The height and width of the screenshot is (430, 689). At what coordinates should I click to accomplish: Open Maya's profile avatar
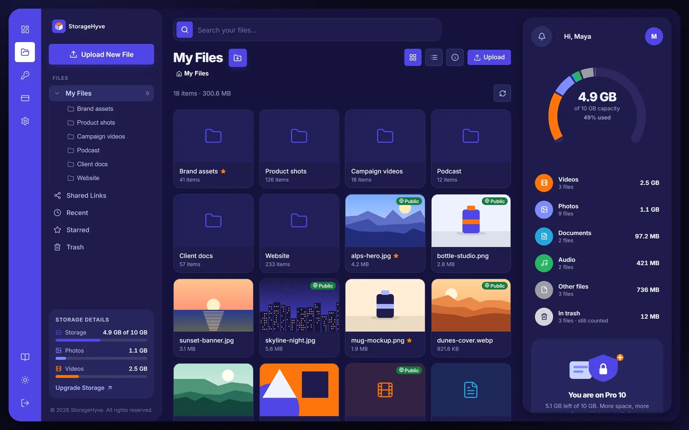click(654, 37)
